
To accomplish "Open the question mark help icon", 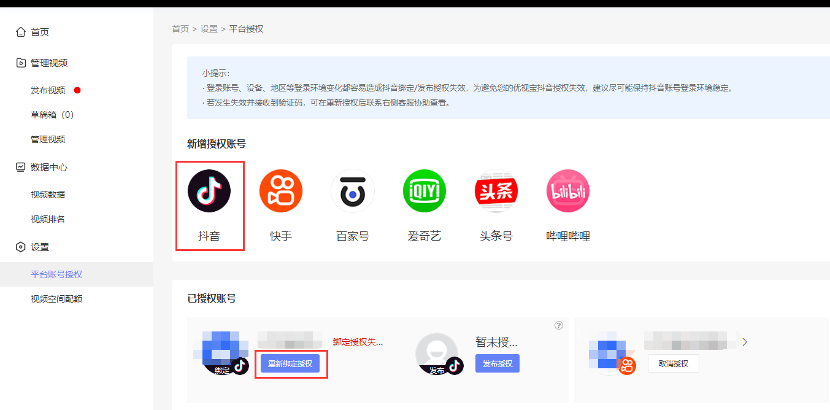I will point(558,325).
